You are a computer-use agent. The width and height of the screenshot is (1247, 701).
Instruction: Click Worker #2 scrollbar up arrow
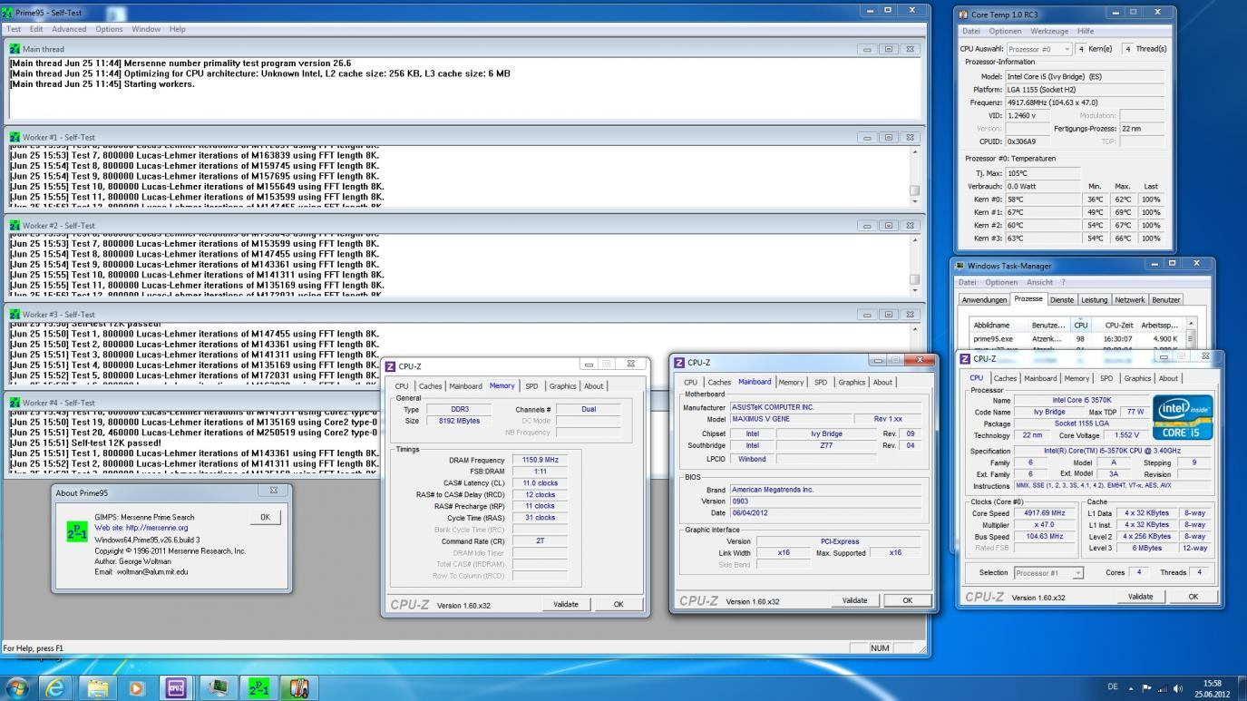tap(915, 239)
